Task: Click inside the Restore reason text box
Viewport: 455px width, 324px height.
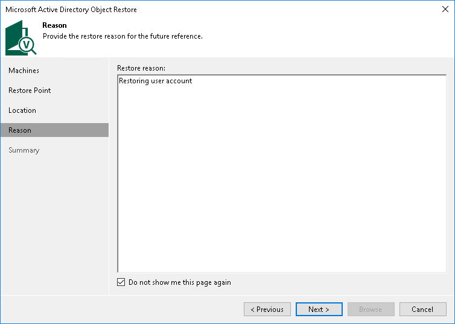Action: point(282,173)
